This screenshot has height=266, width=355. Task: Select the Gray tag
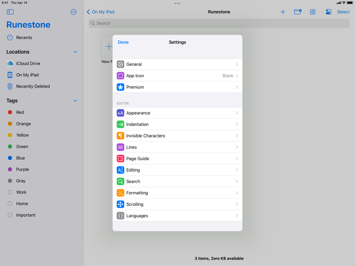(42, 181)
